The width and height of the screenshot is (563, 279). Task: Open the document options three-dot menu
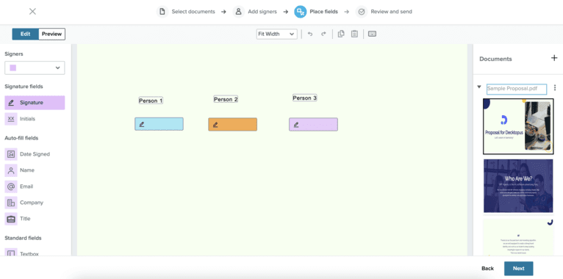pyautogui.click(x=555, y=88)
